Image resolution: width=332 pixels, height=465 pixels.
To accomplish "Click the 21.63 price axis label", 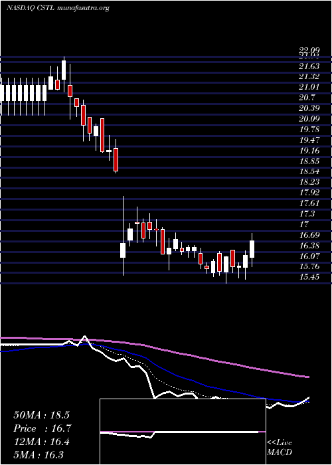I will click(x=309, y=66).
